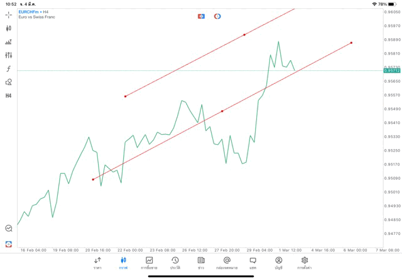The height and width of the screenshot is (280, 402).
Task: Tap the red-blue square icon at bottom-left
Action: point(9,244)
